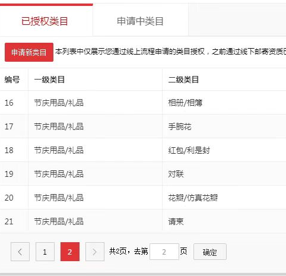Select row 18 红包/利是封

click(x=143, y=150)
